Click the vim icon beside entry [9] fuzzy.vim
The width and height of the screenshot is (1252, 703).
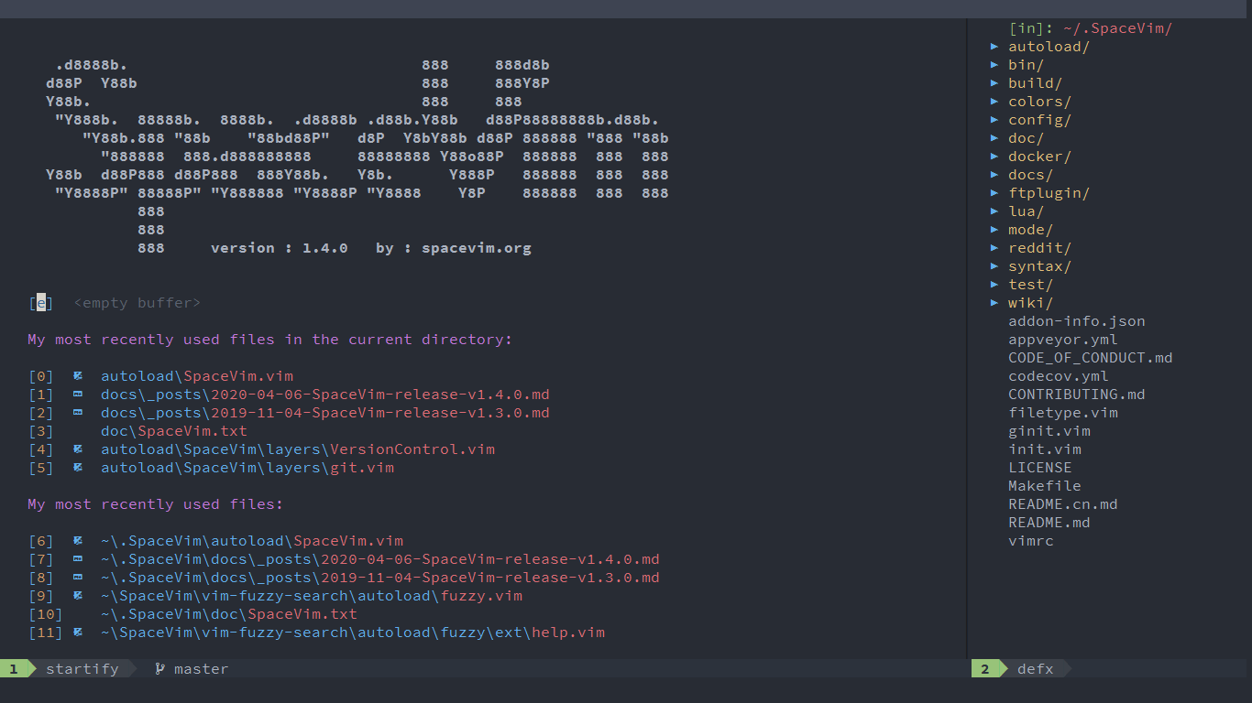point(78,595)
